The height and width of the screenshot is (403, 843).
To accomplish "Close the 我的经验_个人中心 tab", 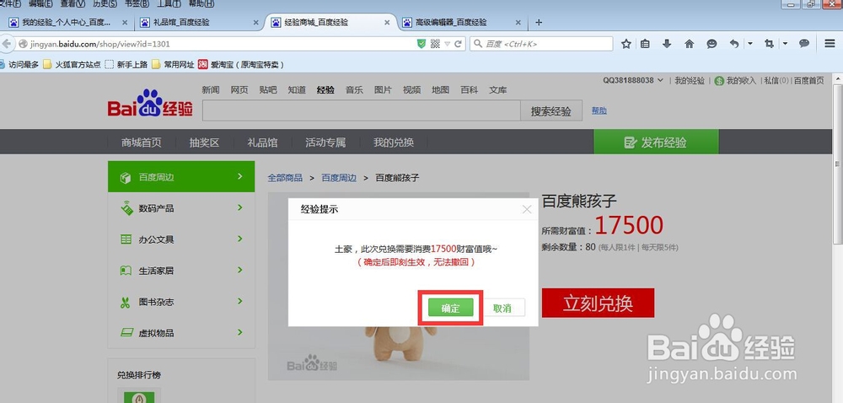I will [x=125, y=23].
